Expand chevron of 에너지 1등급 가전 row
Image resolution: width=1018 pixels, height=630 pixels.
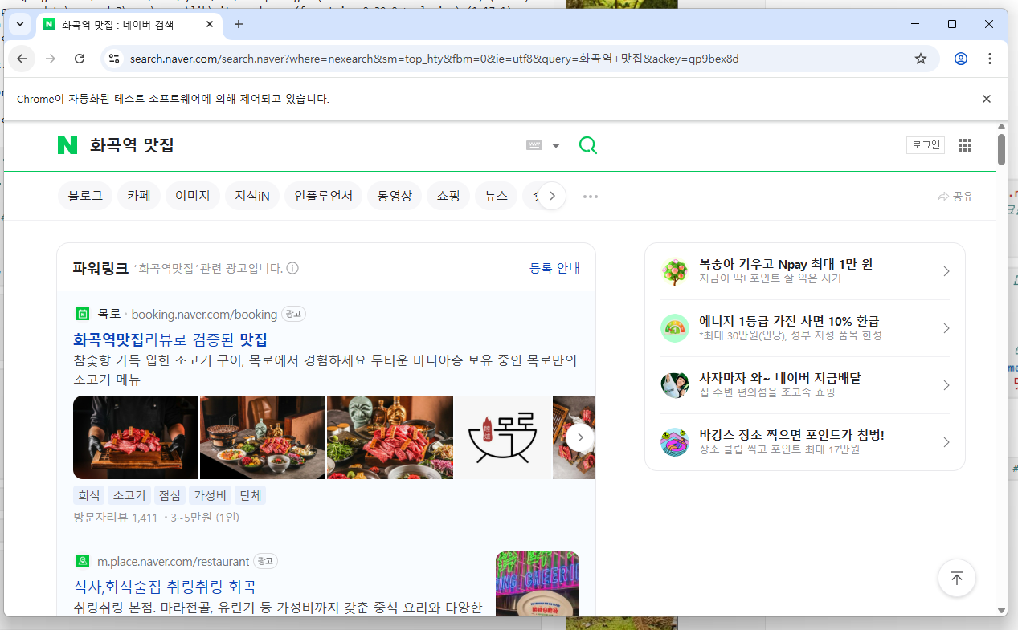(946, 328)
